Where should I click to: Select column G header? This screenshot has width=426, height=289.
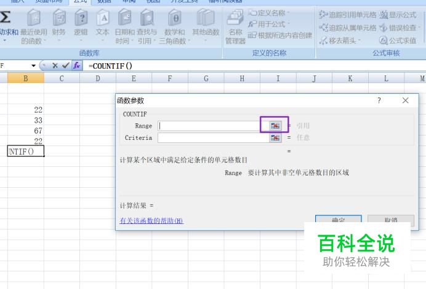[206, 79]
